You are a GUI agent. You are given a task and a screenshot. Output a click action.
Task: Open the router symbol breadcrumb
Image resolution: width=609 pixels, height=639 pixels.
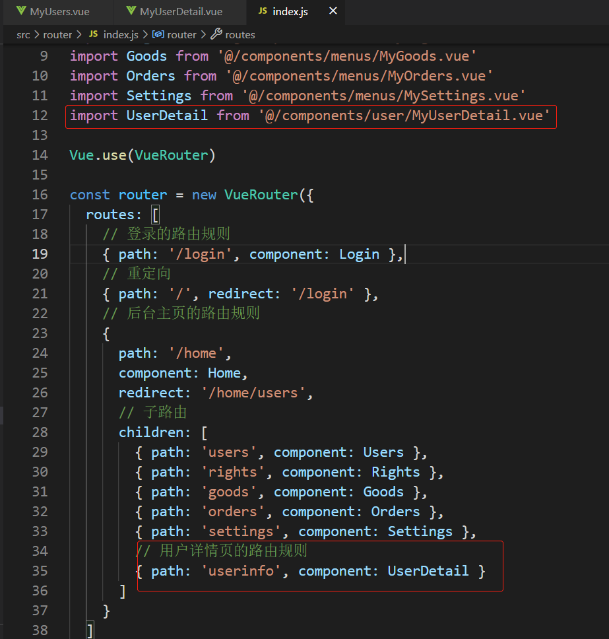tap(181, 35)
